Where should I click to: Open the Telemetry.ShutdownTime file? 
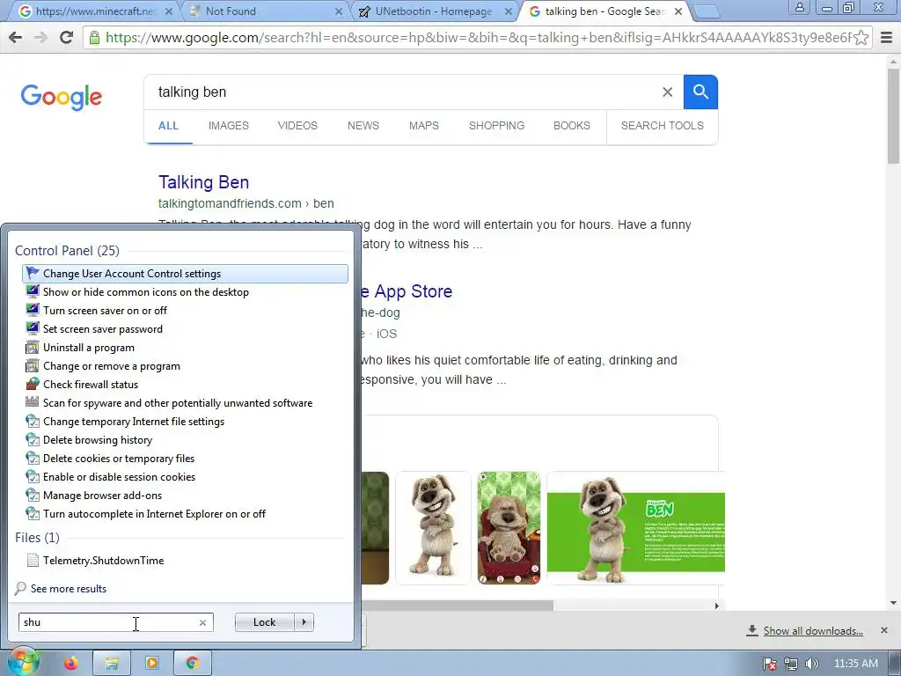pyautogui.click(x=185, y=561)
